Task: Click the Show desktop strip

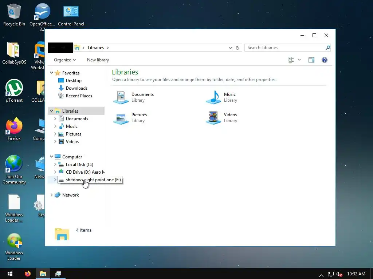Action: coord(372,274)
